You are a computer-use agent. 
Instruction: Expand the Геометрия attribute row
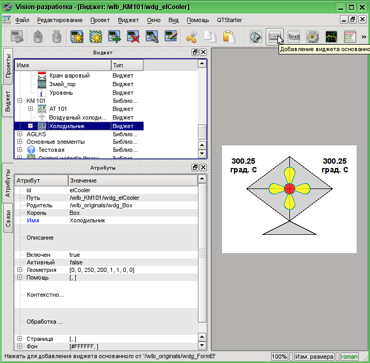point(20,270)
